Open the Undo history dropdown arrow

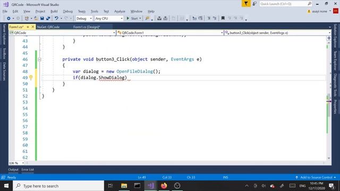click(62, 19)
